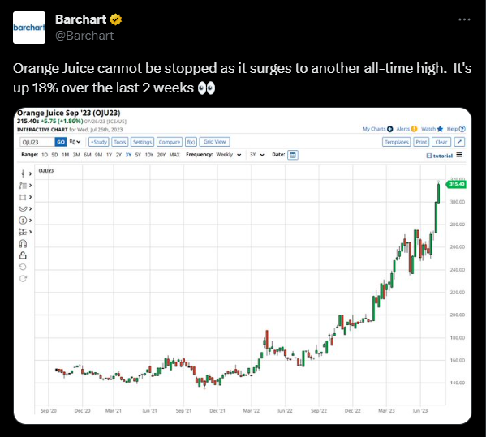Viewport: 486px width, 437px height.
Task: Select the MAX range
Action: click(x=174, y=155)
